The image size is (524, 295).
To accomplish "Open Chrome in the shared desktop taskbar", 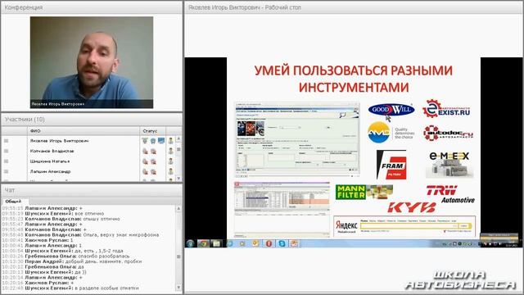I will click(x=203, y=243).
